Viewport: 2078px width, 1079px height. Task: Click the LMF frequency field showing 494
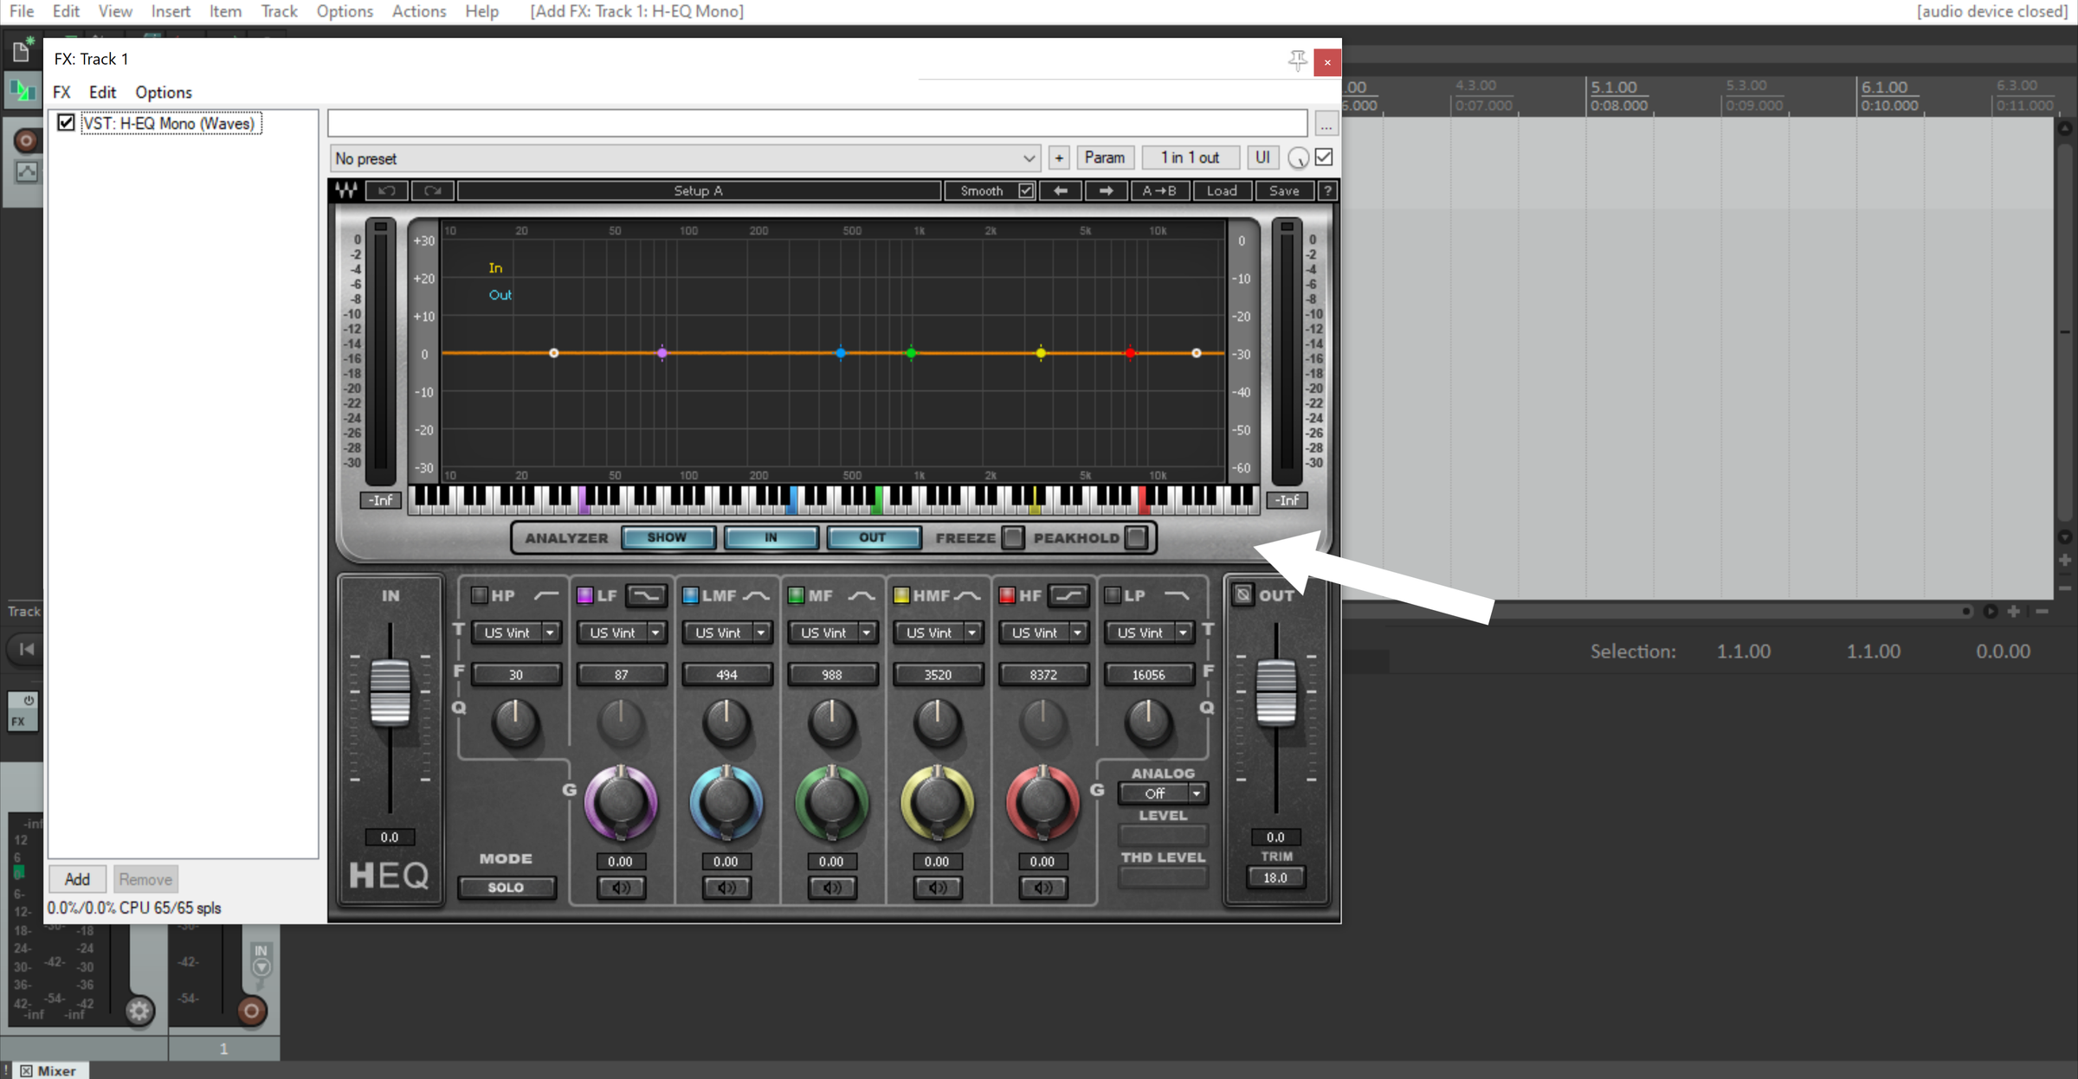tap(727, 674)
